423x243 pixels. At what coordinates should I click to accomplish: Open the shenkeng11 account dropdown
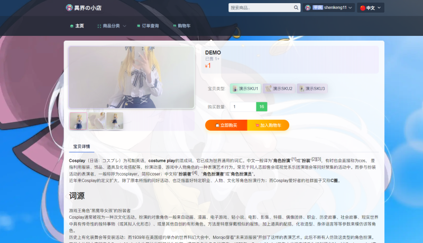328,7
